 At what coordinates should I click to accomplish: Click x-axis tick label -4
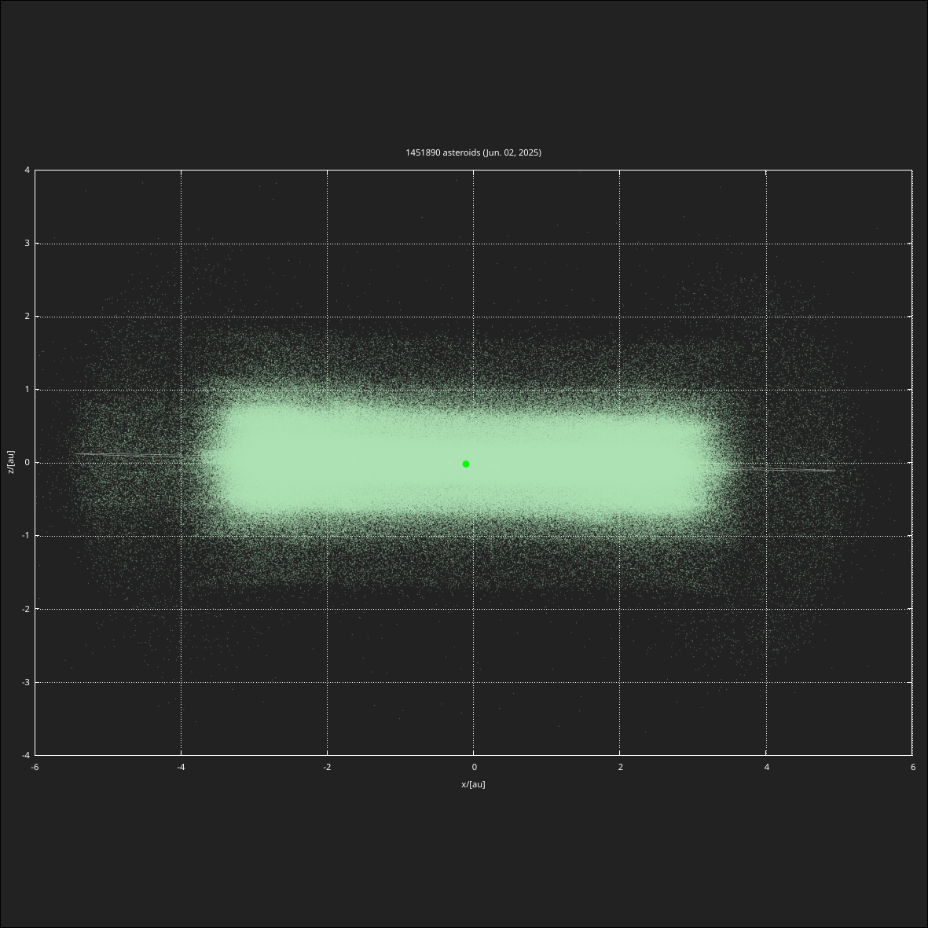[181, 767]
